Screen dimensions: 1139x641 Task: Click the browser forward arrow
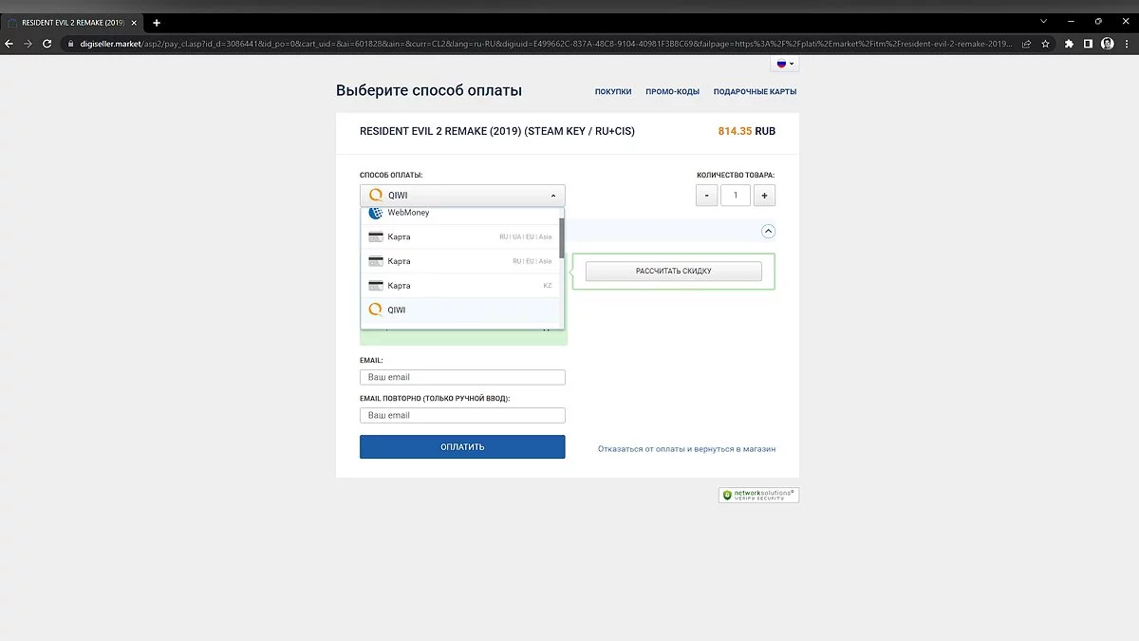(28, 44)
